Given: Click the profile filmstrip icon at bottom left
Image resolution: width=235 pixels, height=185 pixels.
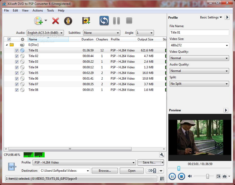Looking at the screenshot, I should click(x=12, y=167).
